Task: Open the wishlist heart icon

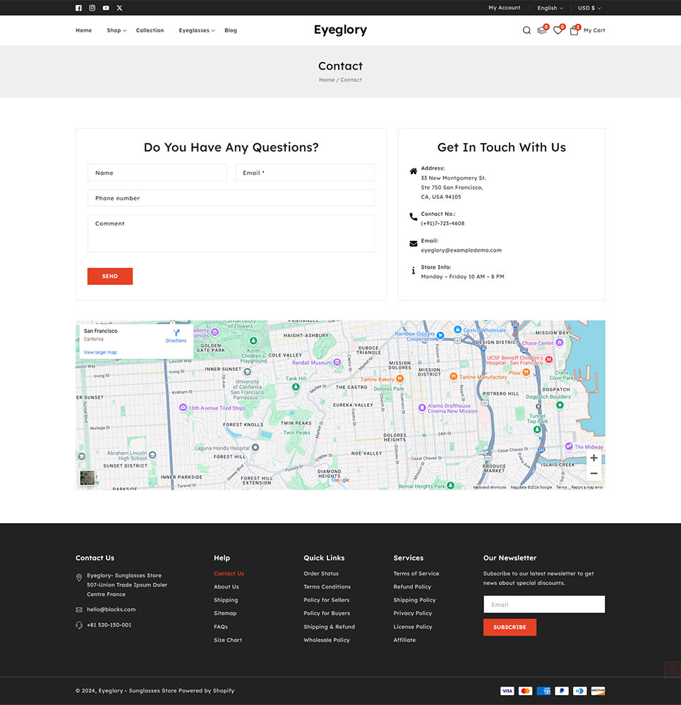Action: click(558, 30)
